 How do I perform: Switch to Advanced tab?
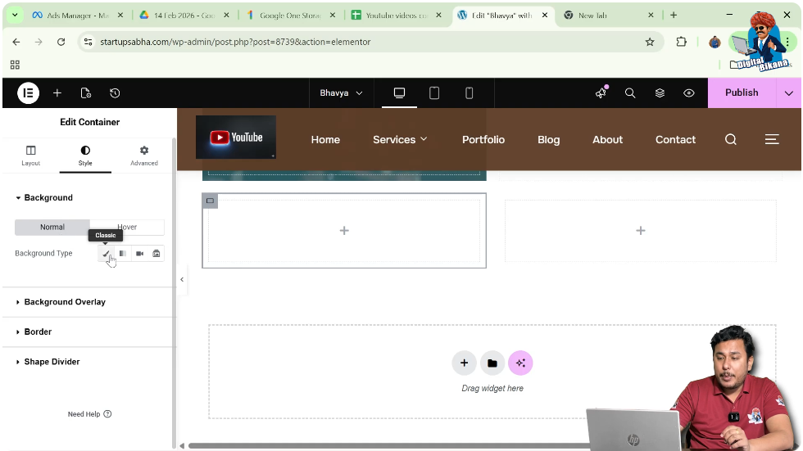[144, 156]
